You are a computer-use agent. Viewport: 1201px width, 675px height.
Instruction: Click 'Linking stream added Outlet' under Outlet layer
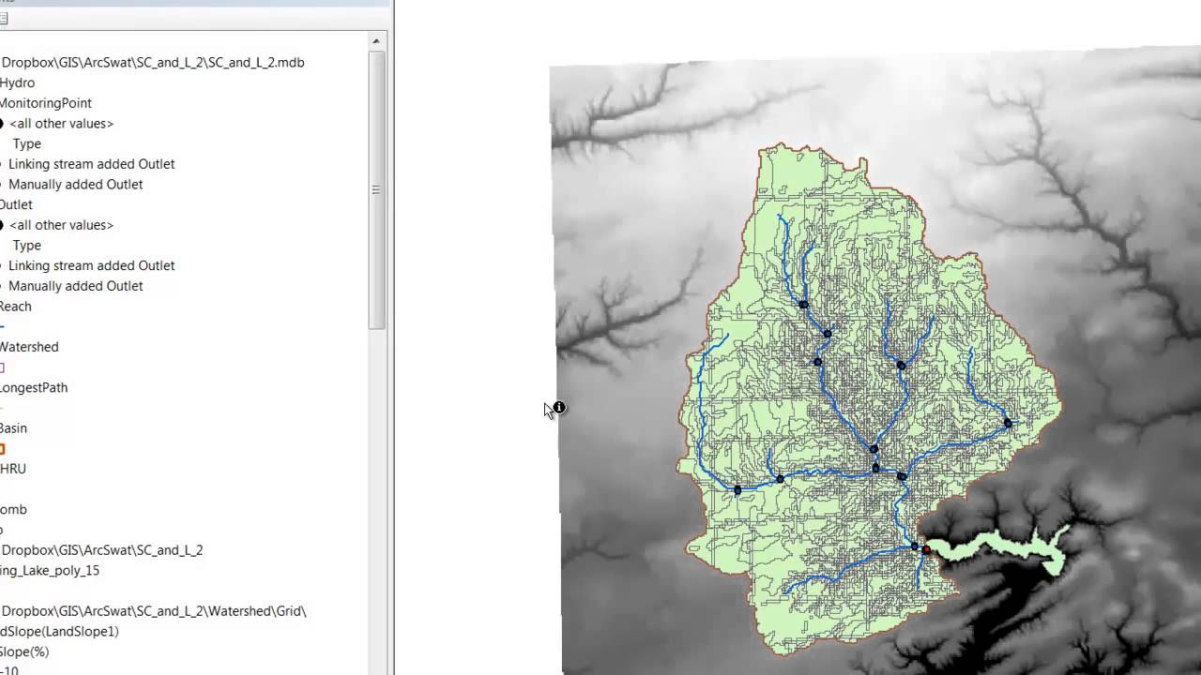91,265
